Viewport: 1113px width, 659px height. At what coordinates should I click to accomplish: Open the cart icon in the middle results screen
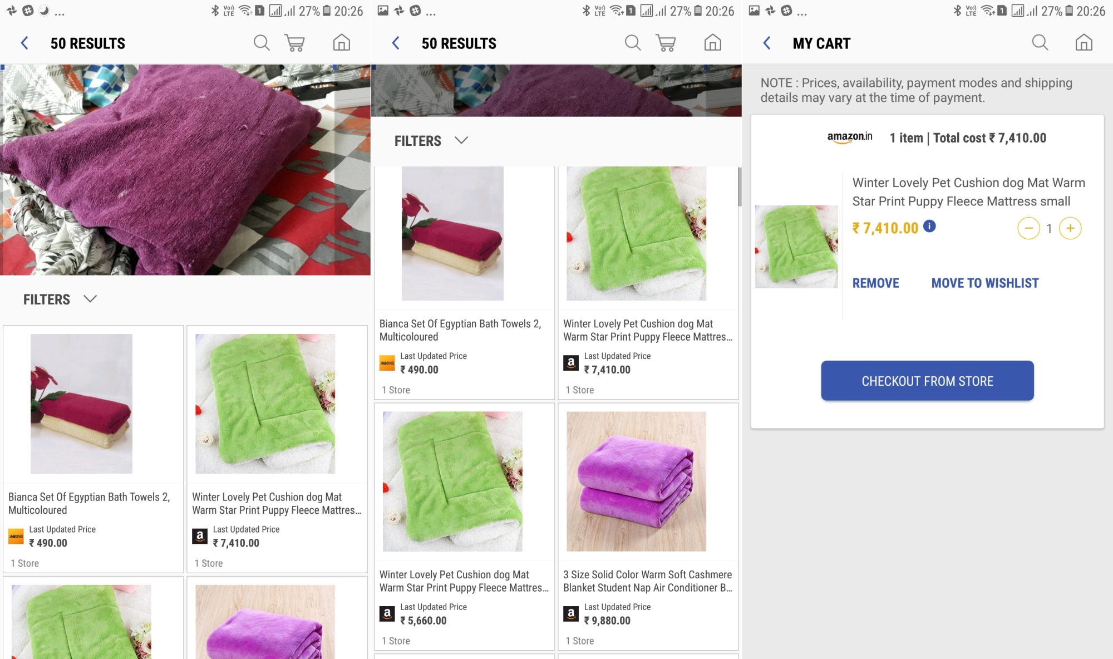(x=666, y=43)
